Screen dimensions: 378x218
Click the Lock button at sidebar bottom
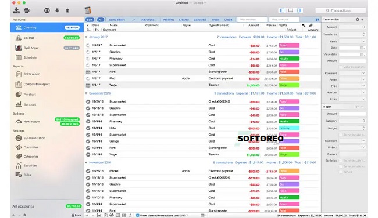click(76, 215)
